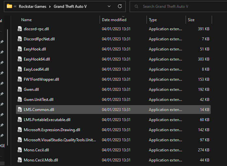Screen dimensions: 227x166
Task: Sort files by the Type column
Action: 153,20
